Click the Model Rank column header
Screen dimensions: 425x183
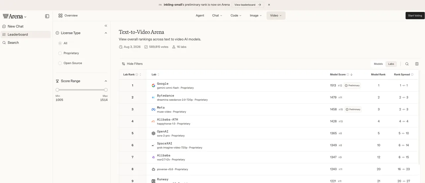[x=378, y=74]
